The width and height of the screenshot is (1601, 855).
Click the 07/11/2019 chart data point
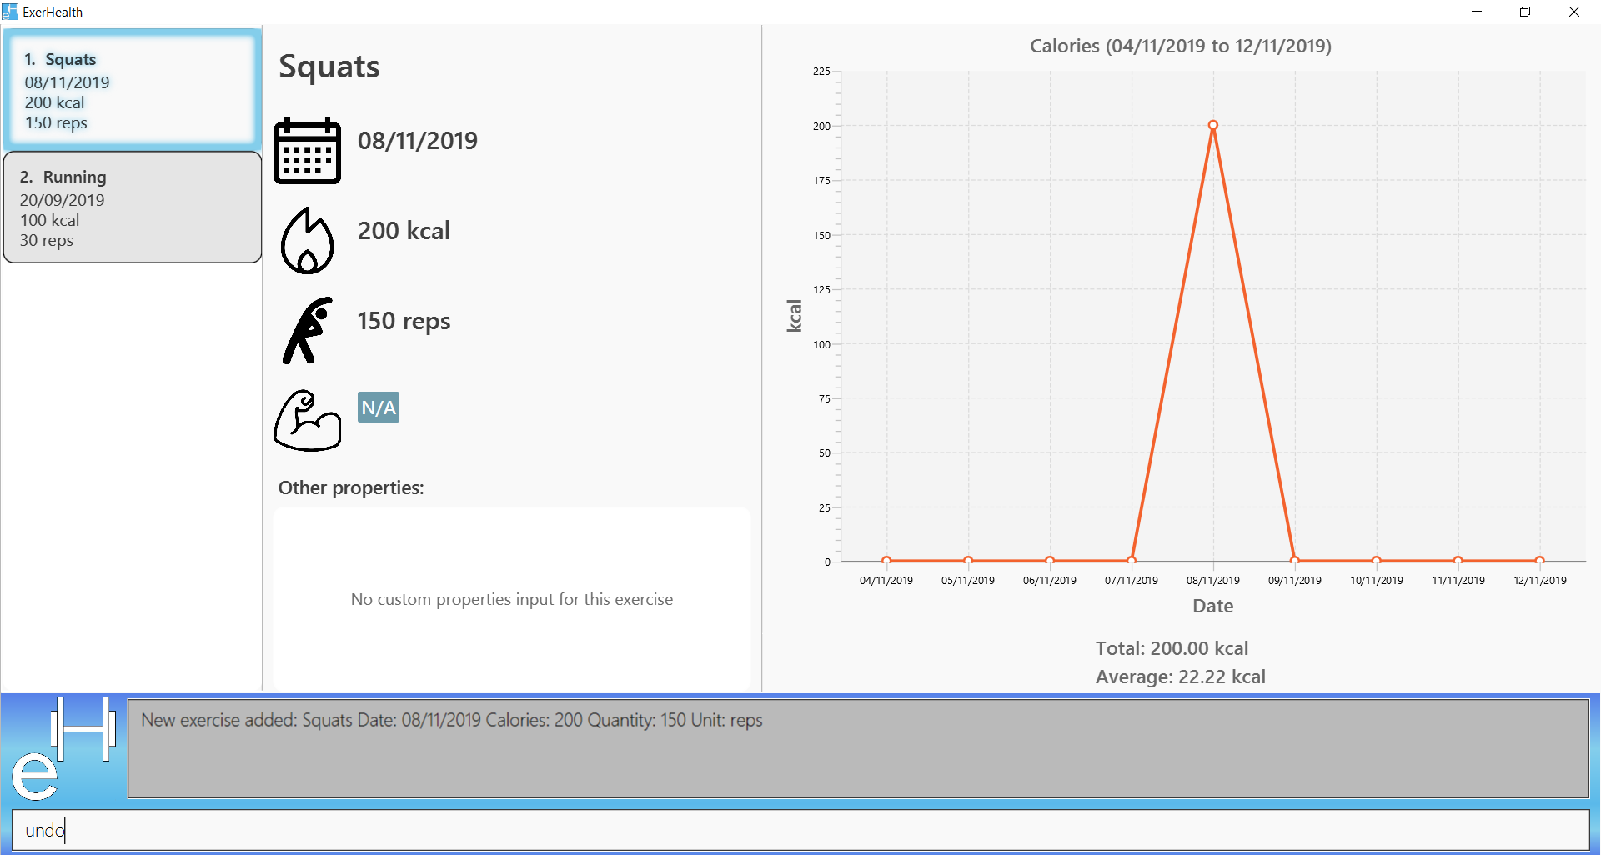1132,560
